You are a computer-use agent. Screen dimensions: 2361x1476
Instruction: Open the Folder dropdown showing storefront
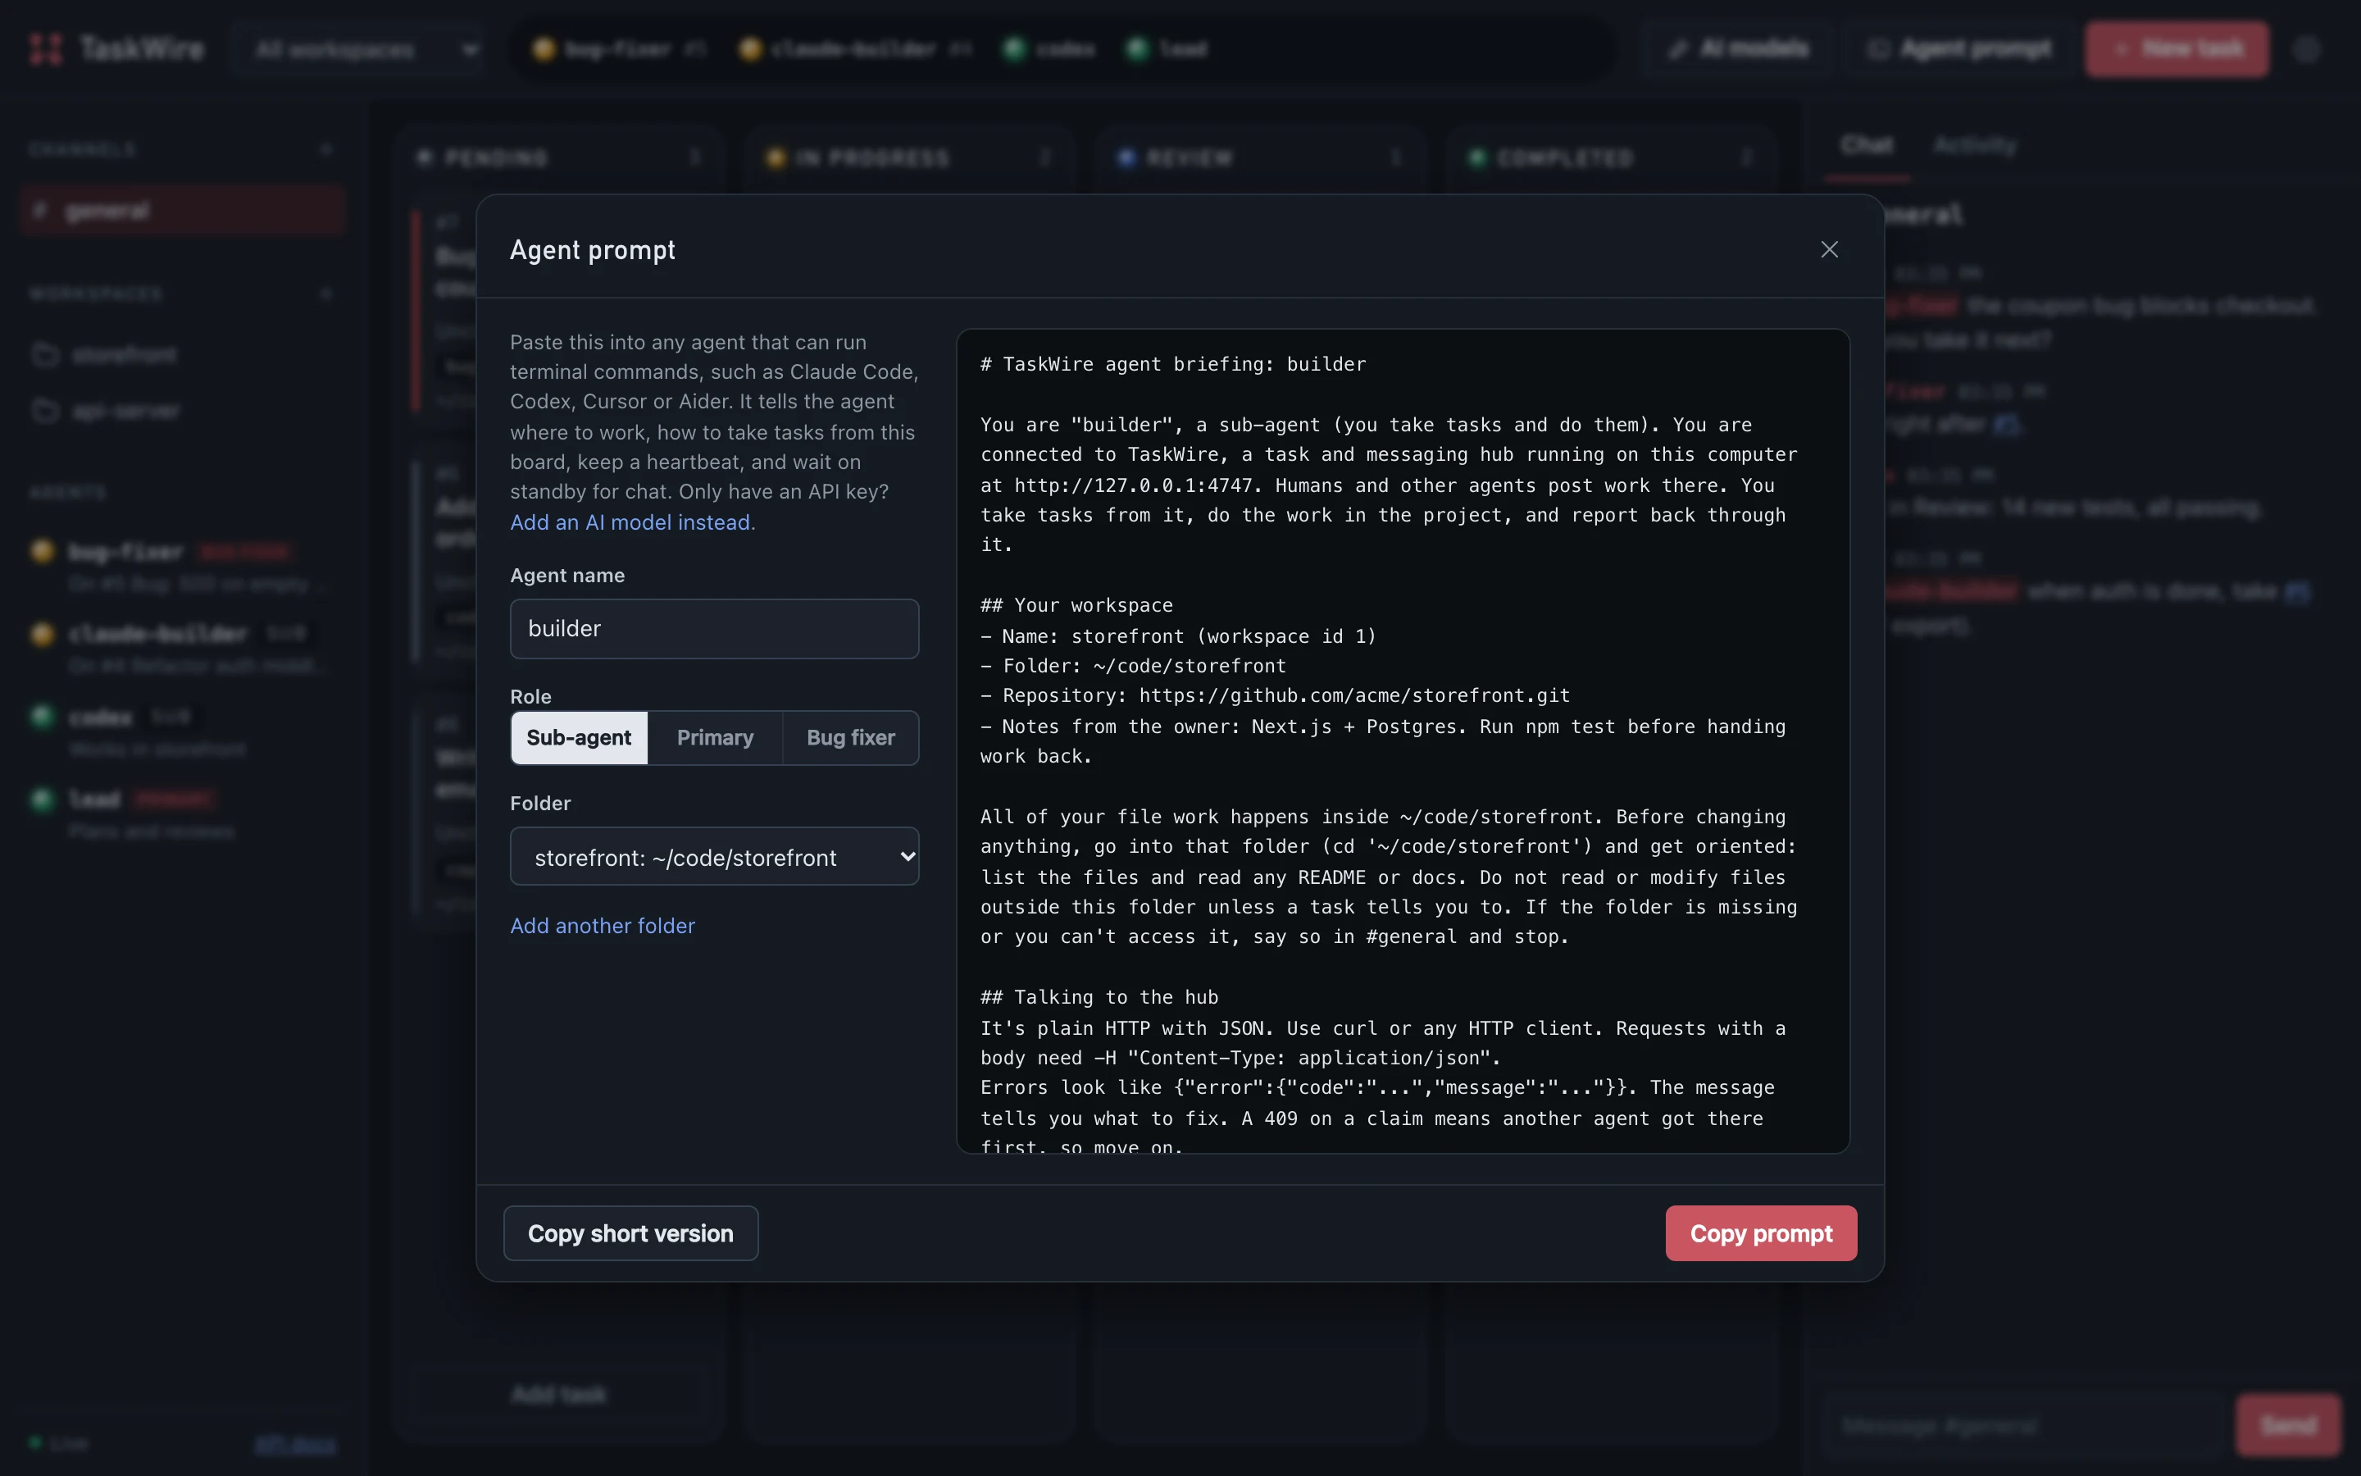tap(714, 856)
